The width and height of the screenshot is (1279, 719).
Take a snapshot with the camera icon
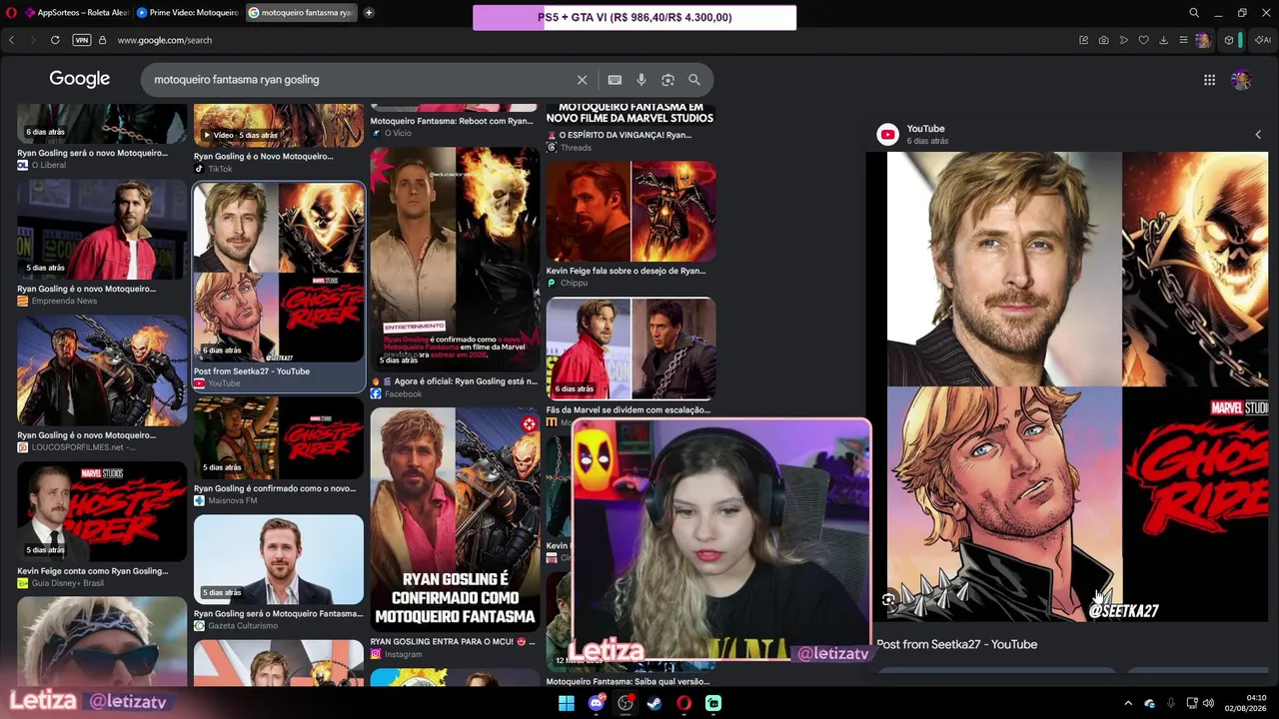click(x=1103, y=40)
